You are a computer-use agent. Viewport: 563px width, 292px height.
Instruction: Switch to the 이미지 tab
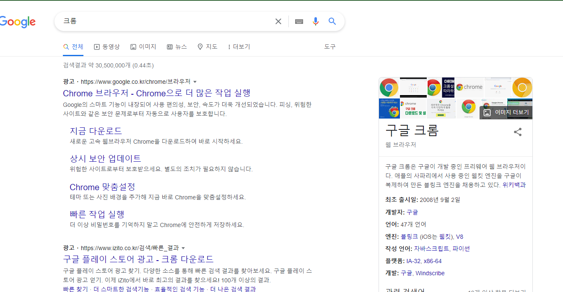pos(143,47)
